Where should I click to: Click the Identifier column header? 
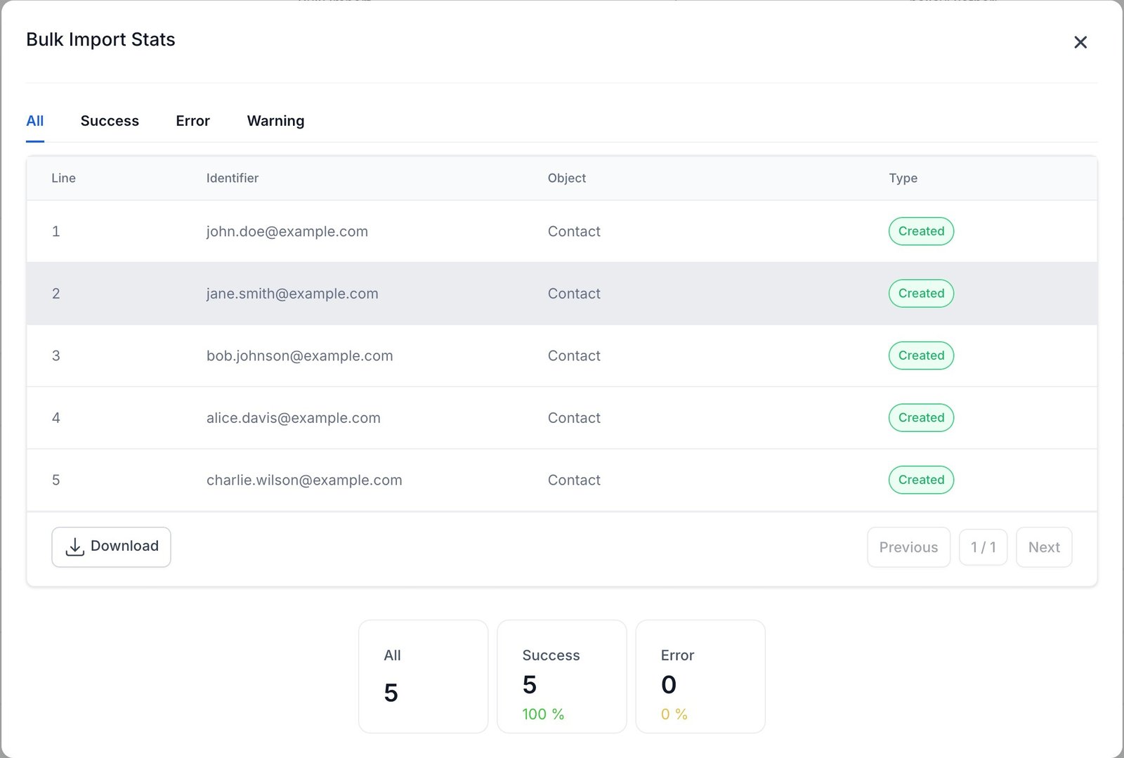click(233, 178)
